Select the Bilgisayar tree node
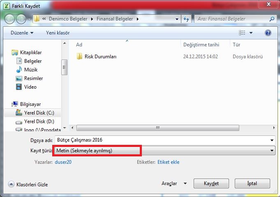 (x=30, y=104)
